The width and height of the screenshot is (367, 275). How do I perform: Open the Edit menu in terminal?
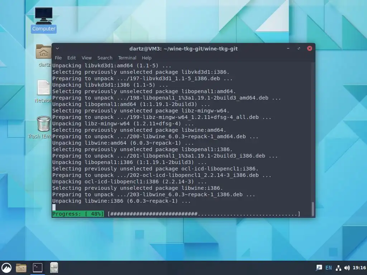coord(72,58)
